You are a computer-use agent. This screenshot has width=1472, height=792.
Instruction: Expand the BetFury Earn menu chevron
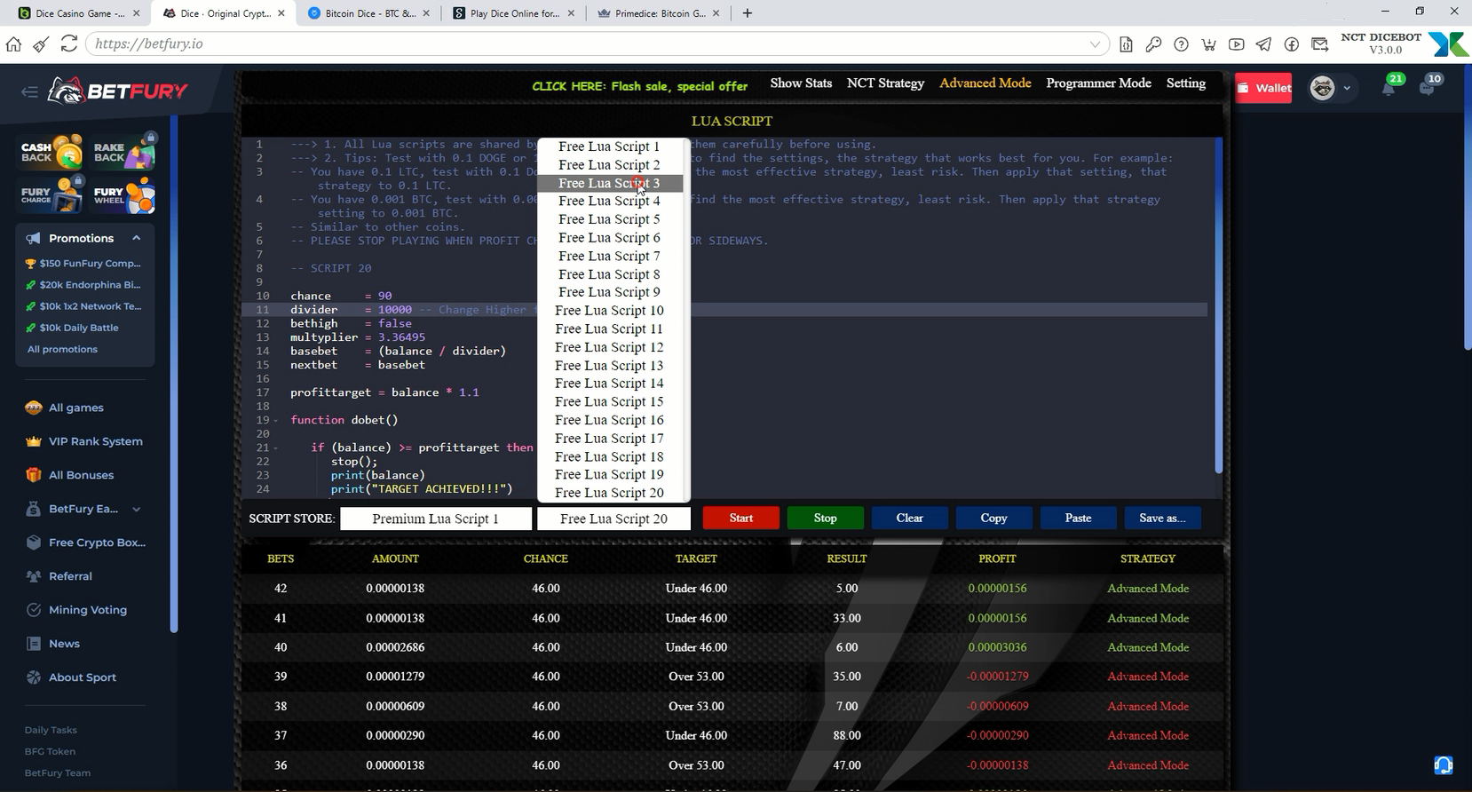click(136, 509)
